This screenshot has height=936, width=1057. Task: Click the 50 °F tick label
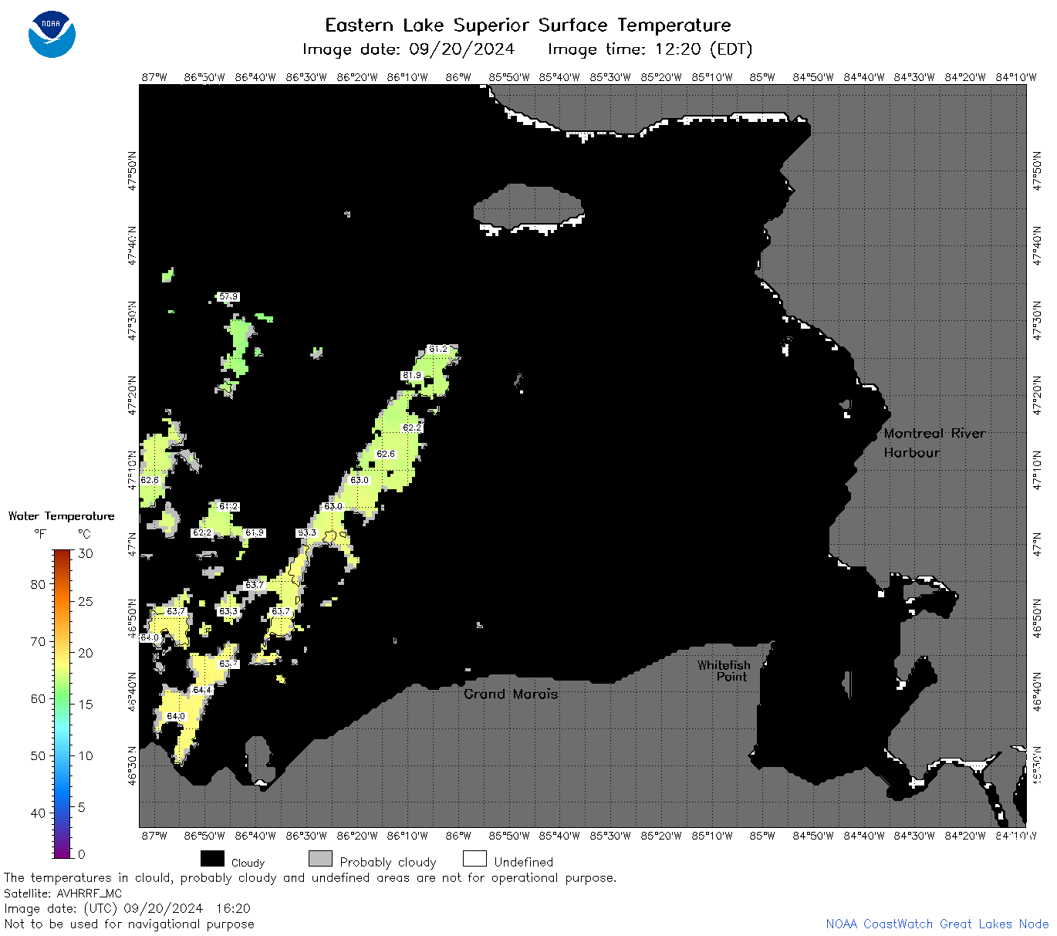click(38, 755)
